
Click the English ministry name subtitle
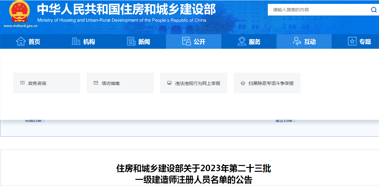(122, 20)
